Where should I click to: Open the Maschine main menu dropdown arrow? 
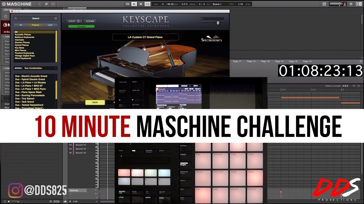coord(39,4)
